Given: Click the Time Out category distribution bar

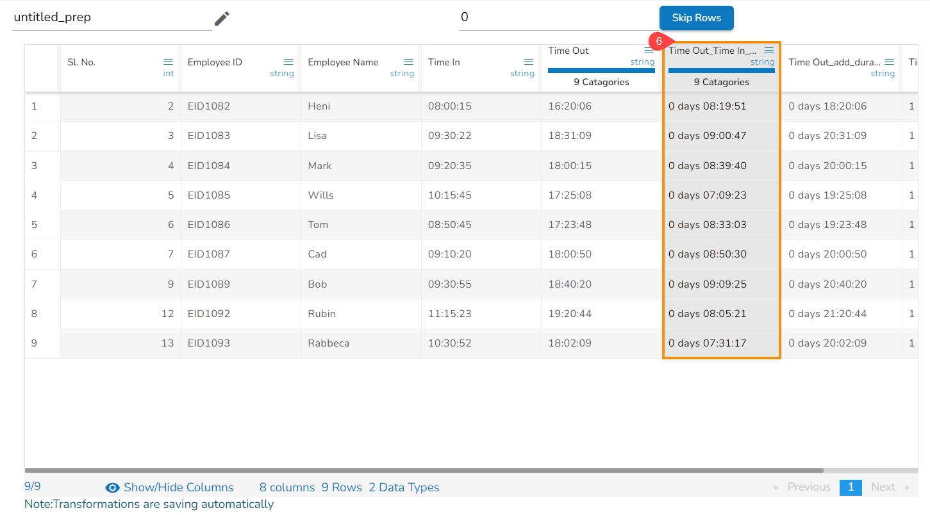Looking at the screenshot, I should [601, 70].
